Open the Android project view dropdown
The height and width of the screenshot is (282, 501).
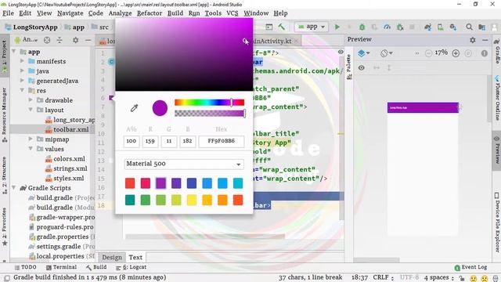(26, 40)
